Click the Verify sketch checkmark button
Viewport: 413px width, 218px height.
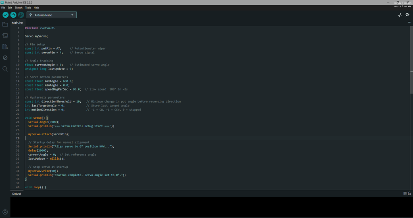click(6, 15)
